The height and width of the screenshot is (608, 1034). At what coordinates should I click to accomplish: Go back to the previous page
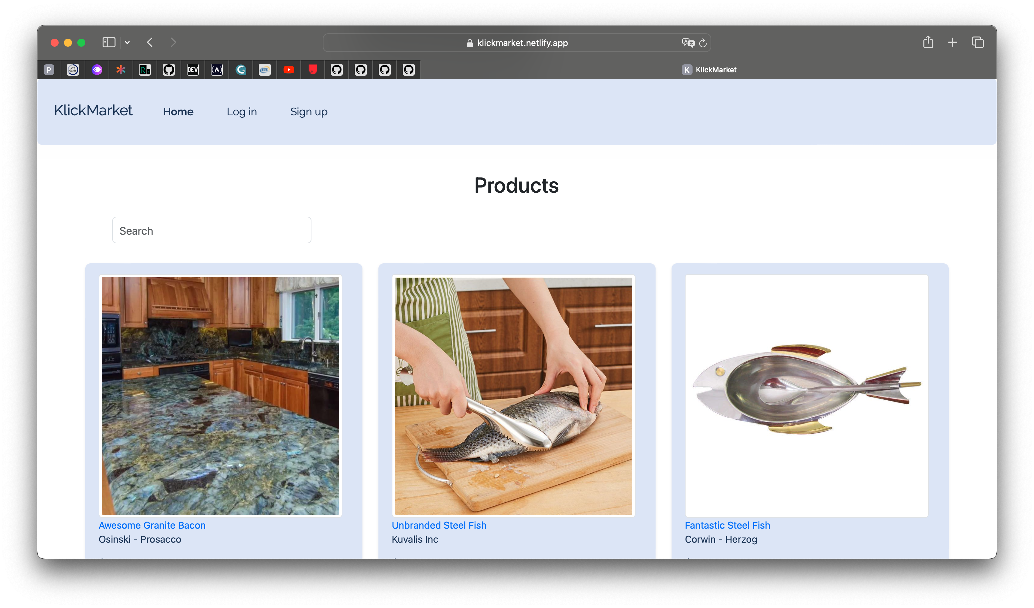[150, 42]
